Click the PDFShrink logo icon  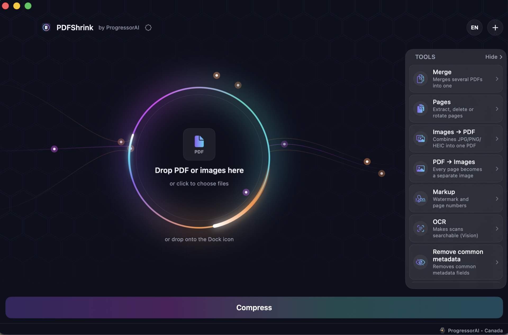coord(46,28)
